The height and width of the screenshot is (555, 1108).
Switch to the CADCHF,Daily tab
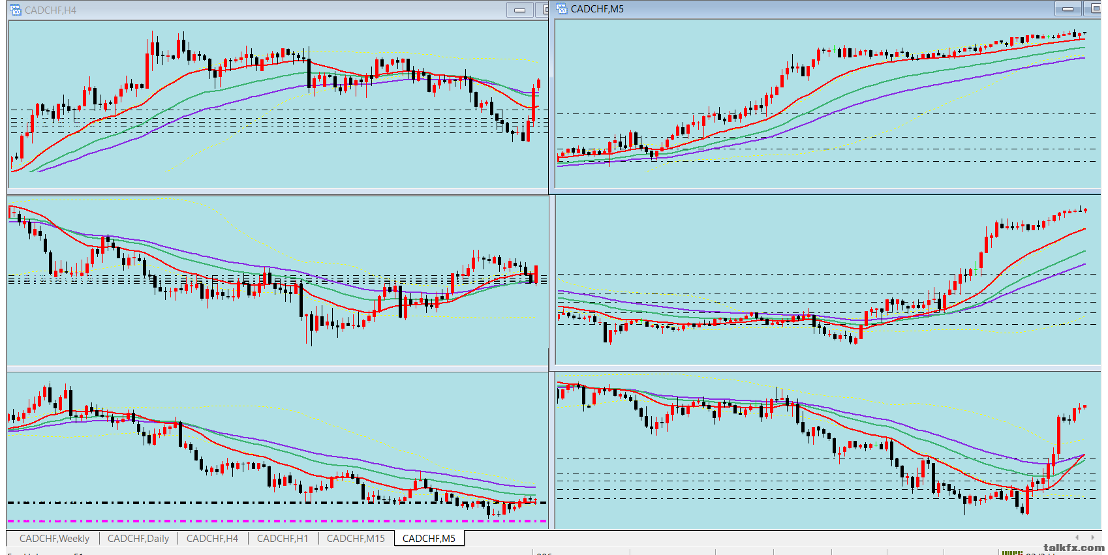point(138,539)
